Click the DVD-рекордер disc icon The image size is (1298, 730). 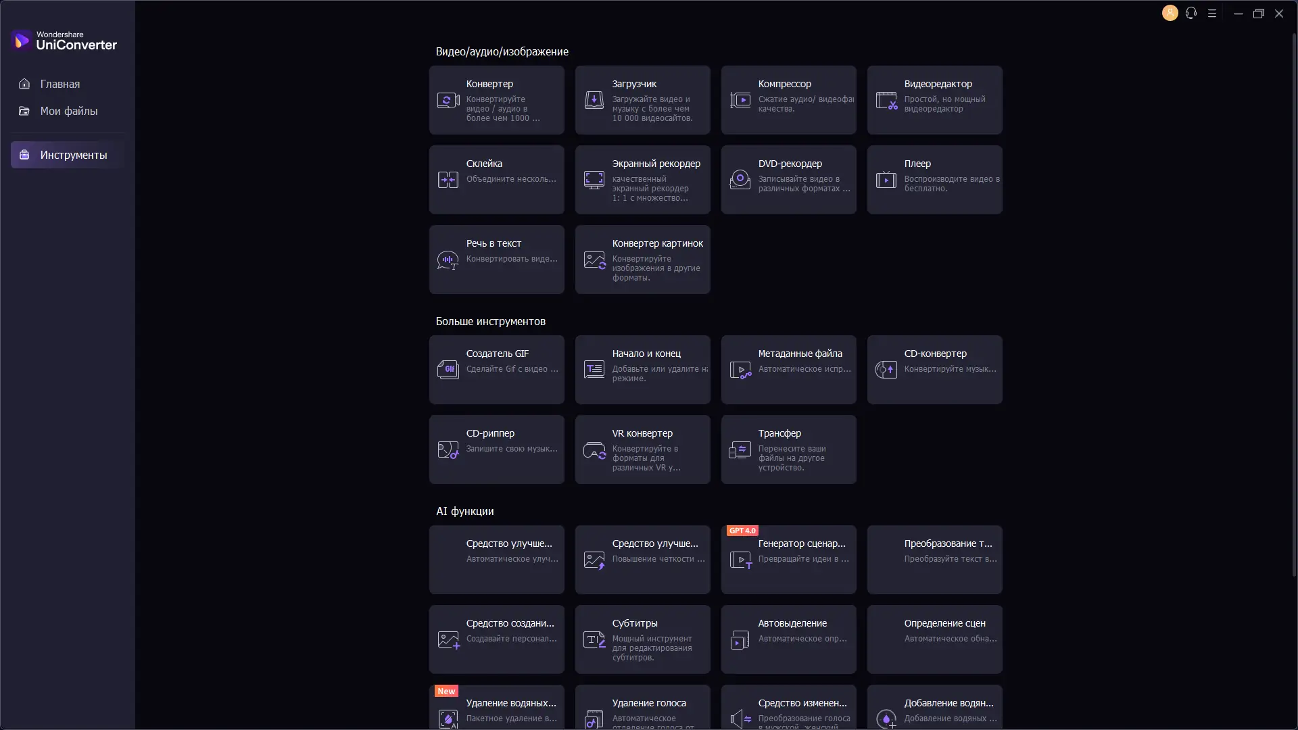[740, 180]
